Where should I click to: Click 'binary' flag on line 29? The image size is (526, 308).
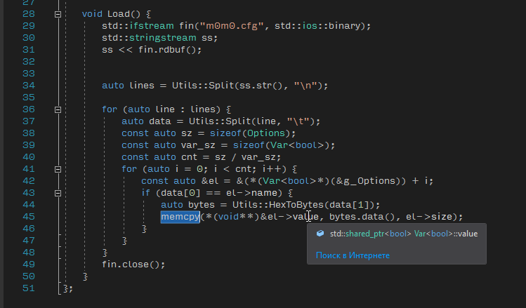point(345,26)
